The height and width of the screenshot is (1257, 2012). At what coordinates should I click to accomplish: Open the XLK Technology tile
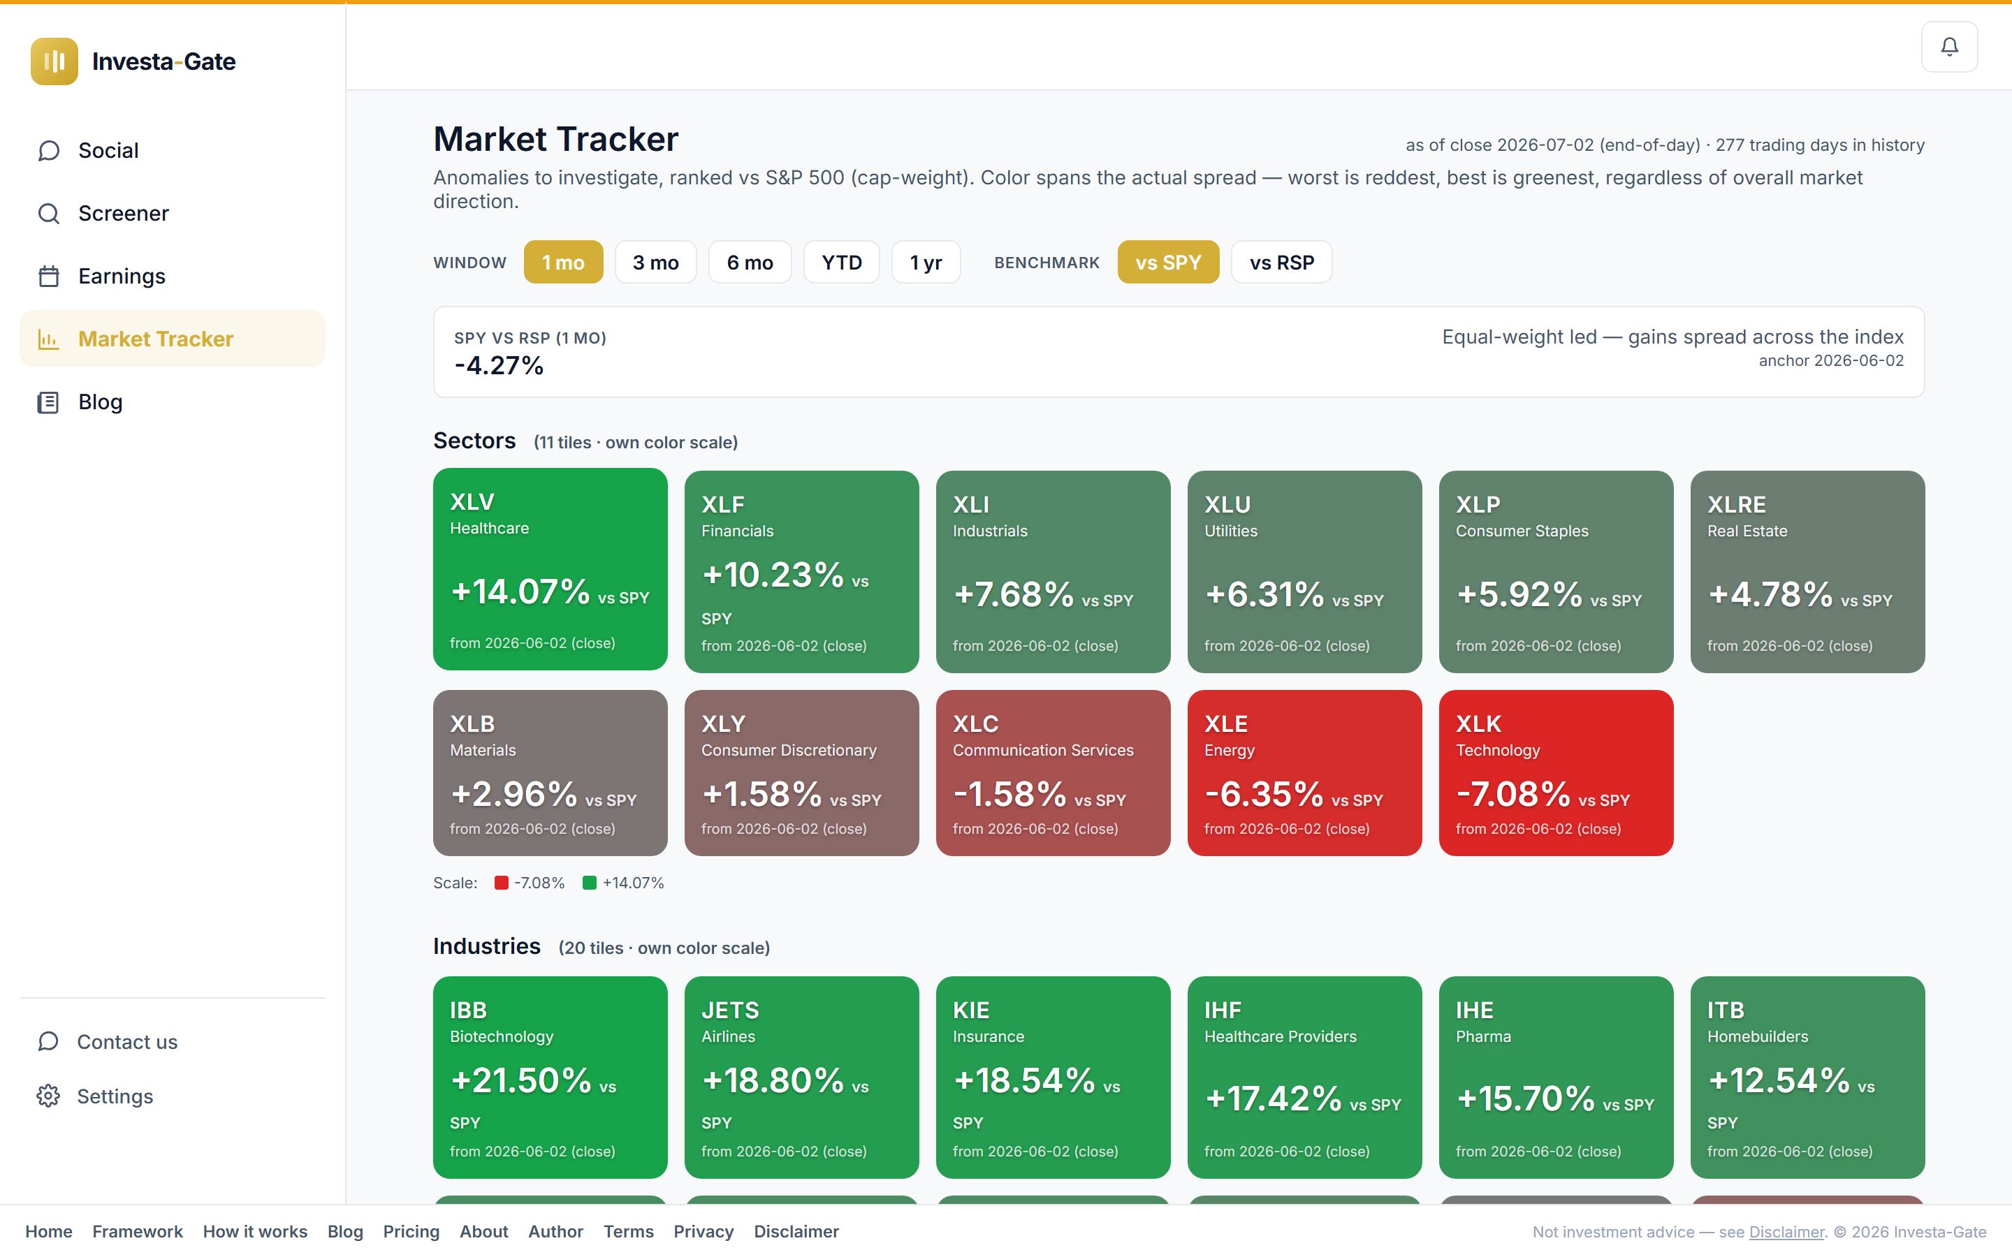(1557, 773)
